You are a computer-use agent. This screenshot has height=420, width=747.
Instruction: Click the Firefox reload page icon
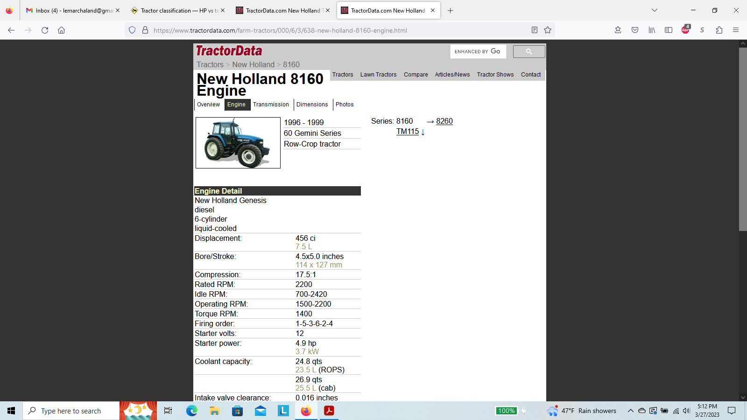45,30
